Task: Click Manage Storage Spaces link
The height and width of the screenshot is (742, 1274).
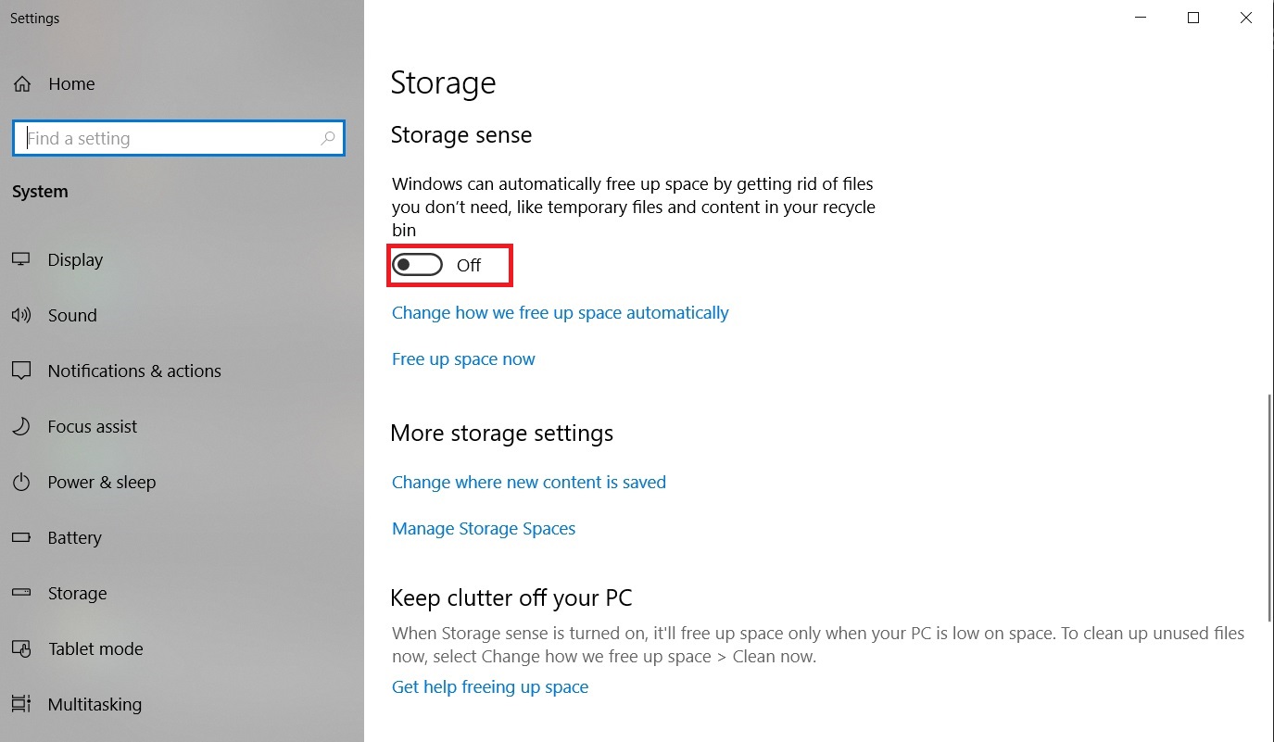Action: [484, 528]
